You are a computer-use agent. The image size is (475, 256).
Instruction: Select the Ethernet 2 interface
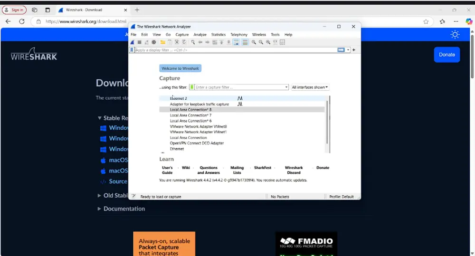[242, 98]
